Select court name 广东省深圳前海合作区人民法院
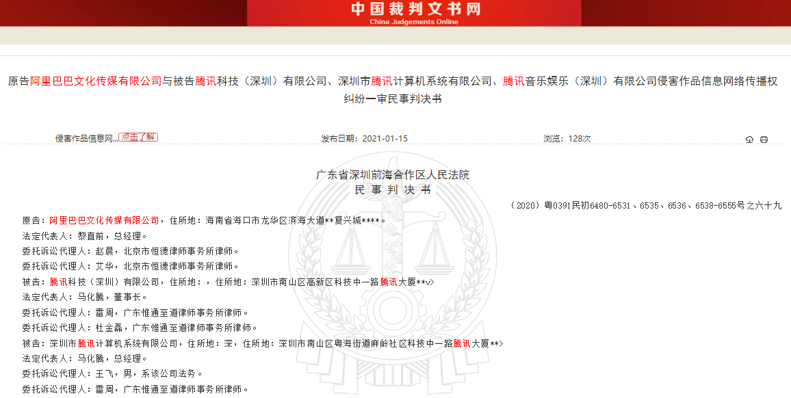791x398 pixels. [393, 174]
